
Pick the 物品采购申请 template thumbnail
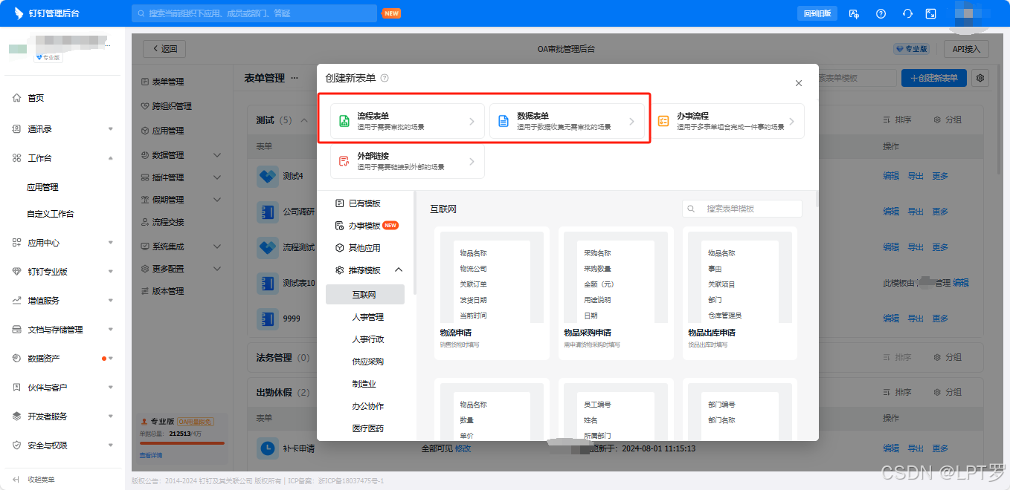coord(616,293)
